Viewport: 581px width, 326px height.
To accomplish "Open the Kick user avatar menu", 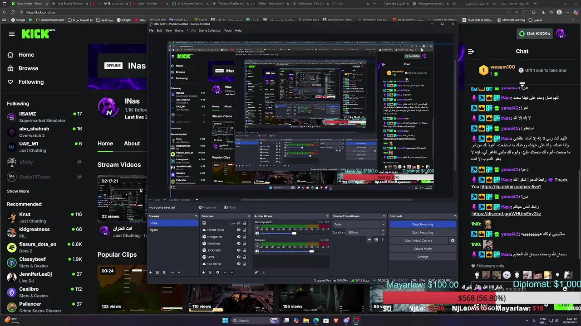I will [561, 34].
